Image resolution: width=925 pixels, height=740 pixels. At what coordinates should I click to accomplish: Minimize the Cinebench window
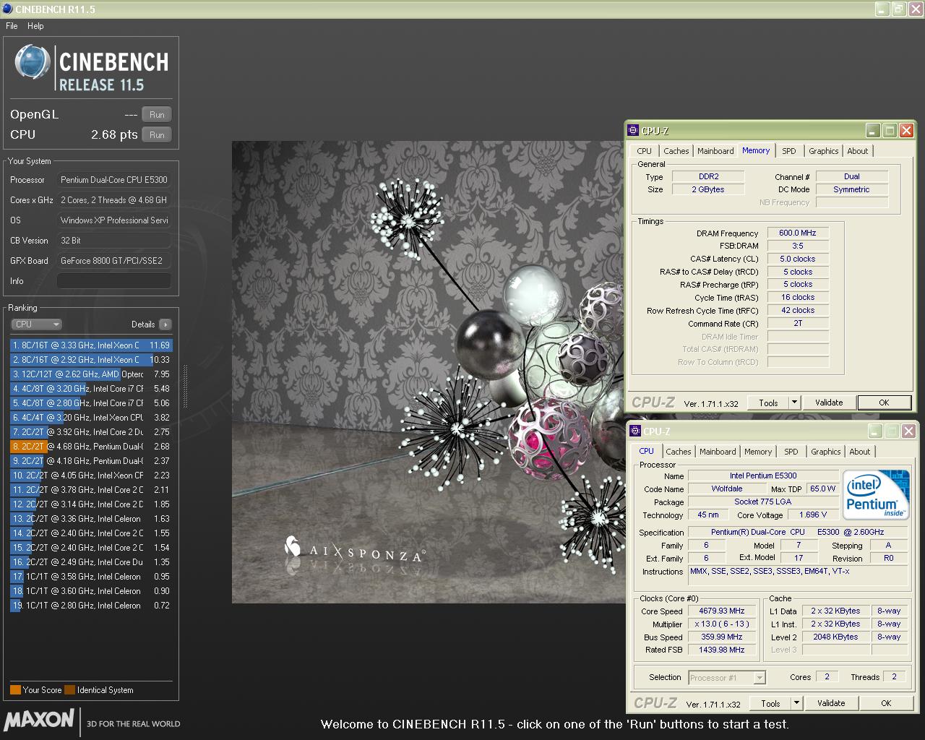pos(882,9)
